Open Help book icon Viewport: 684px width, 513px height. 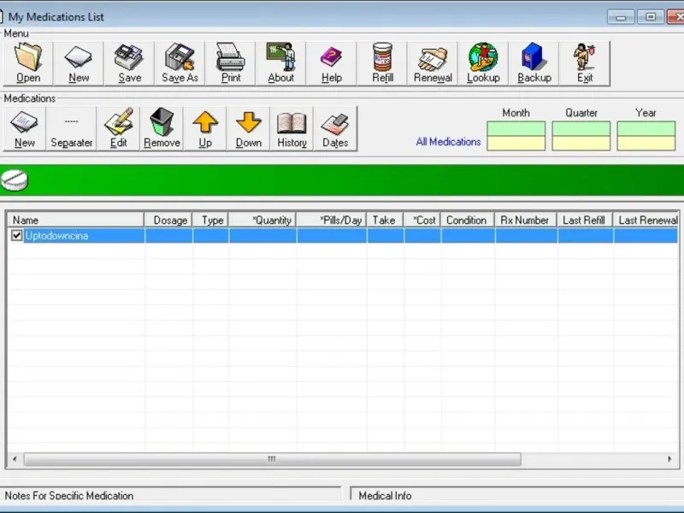[x=332, y=63]
